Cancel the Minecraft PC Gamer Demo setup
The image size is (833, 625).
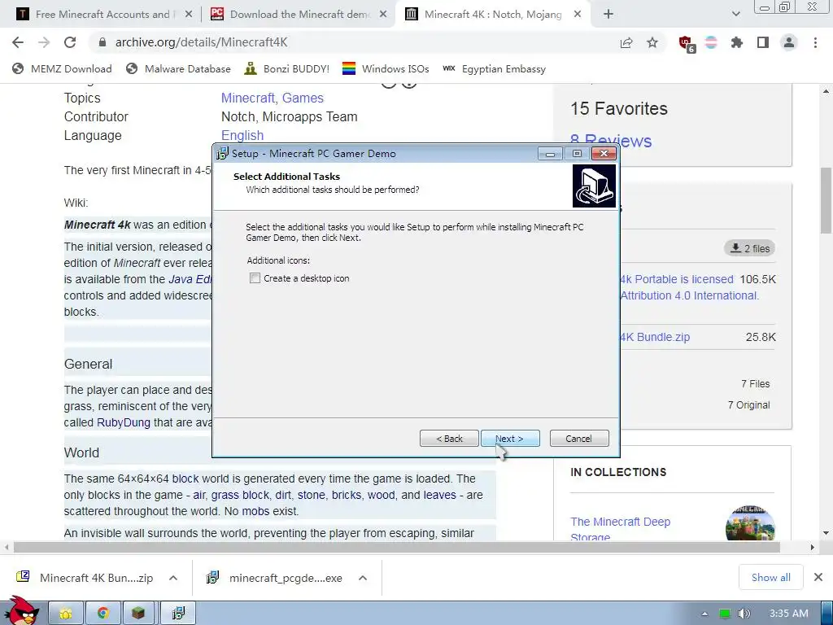tap(579, 439)
